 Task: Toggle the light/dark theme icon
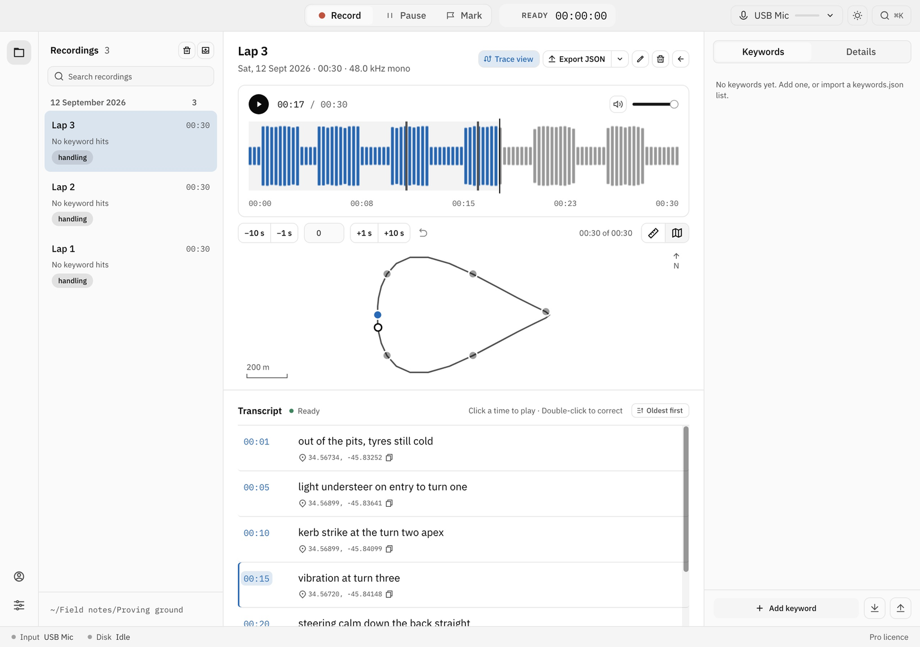858,16
